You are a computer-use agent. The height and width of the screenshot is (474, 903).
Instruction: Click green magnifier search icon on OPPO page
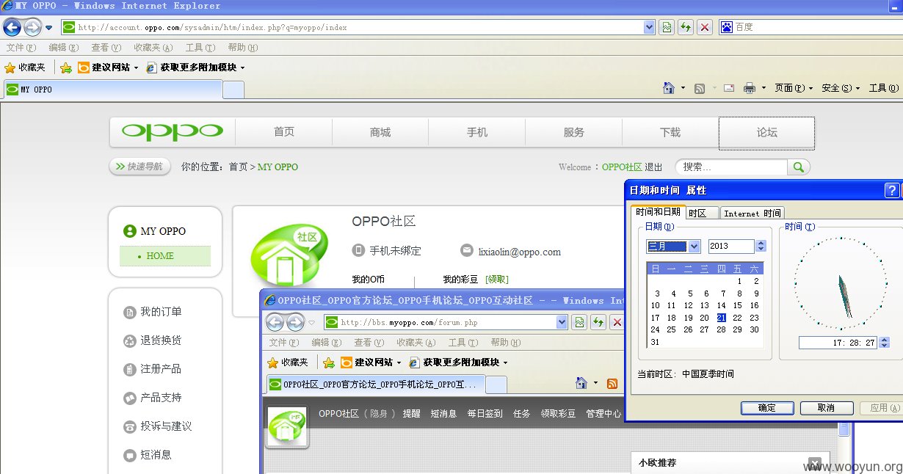tap(799, 167)
